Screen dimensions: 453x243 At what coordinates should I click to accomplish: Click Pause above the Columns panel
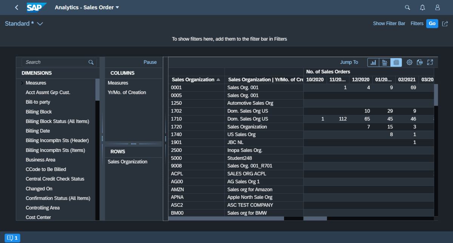[150, 62]
